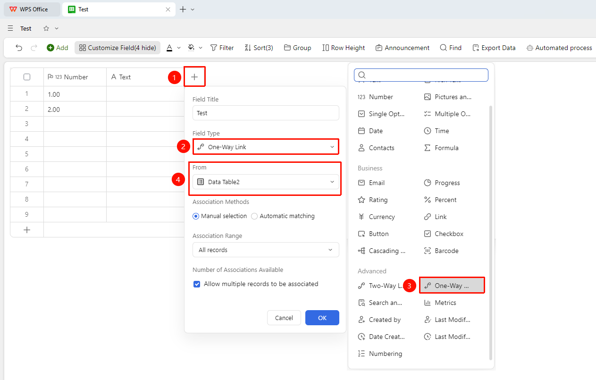Open the Filter tool

222,48
